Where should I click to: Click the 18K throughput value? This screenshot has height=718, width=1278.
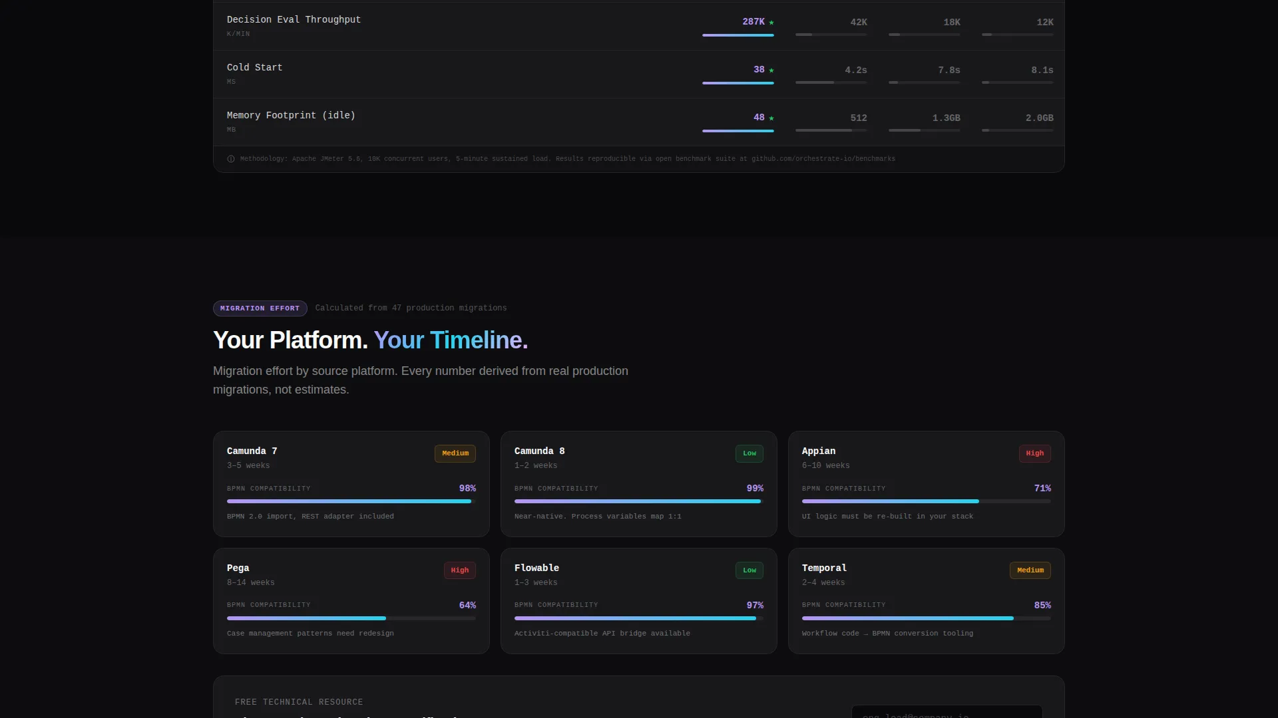click(x=952, y=23)
